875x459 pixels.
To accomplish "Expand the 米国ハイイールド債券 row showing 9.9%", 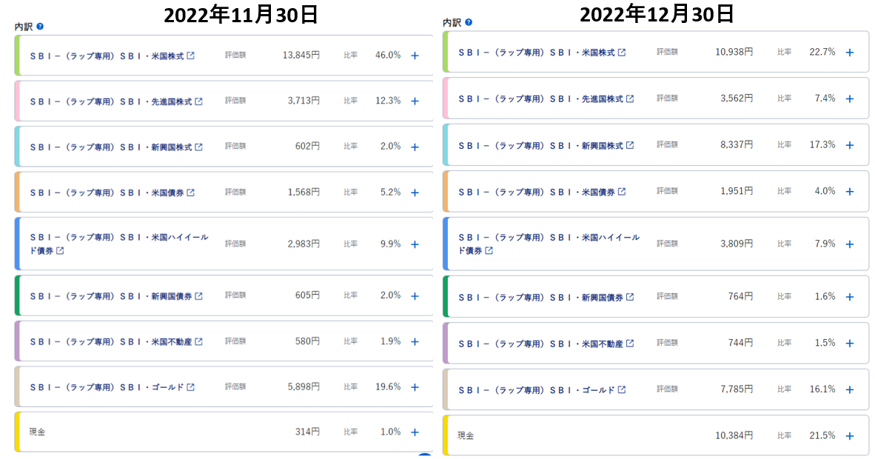I will click(415, 244).
